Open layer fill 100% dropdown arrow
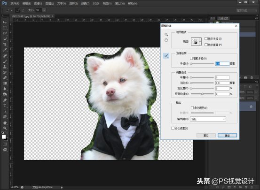 (256, 98)
